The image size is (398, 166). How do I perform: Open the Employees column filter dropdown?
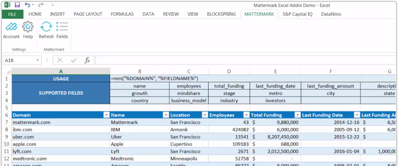pos(246,115)
